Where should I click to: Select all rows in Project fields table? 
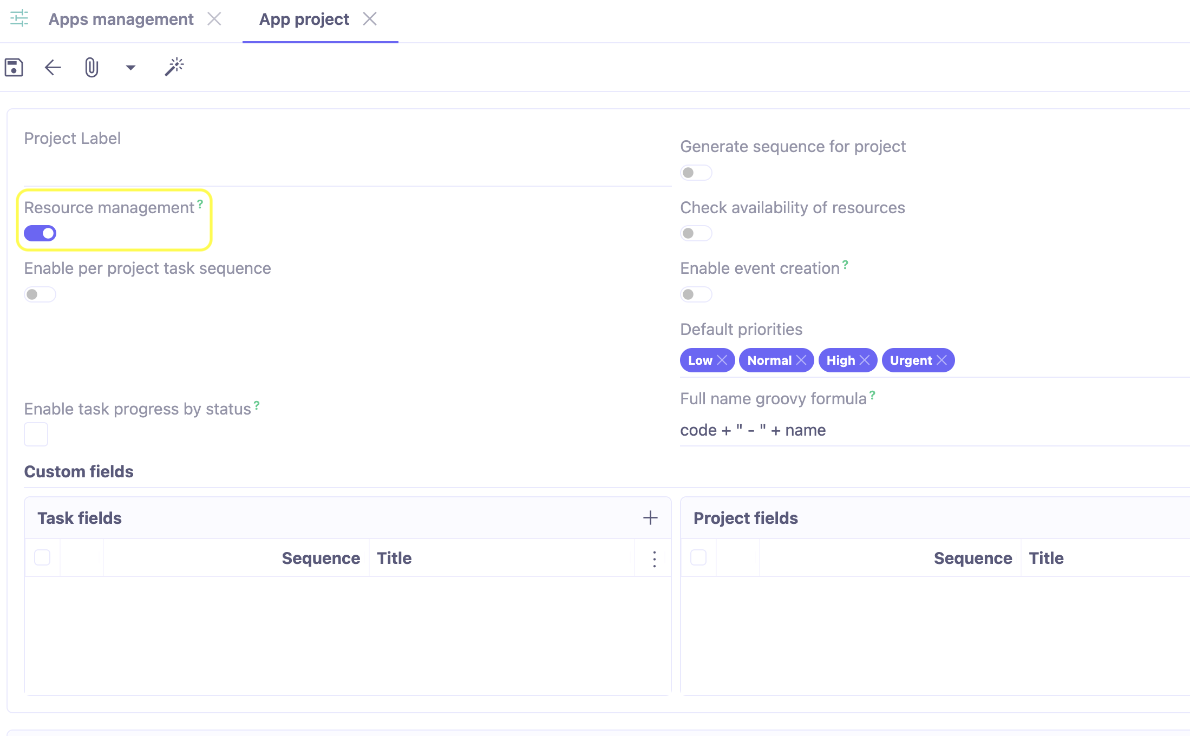point(698,557)
